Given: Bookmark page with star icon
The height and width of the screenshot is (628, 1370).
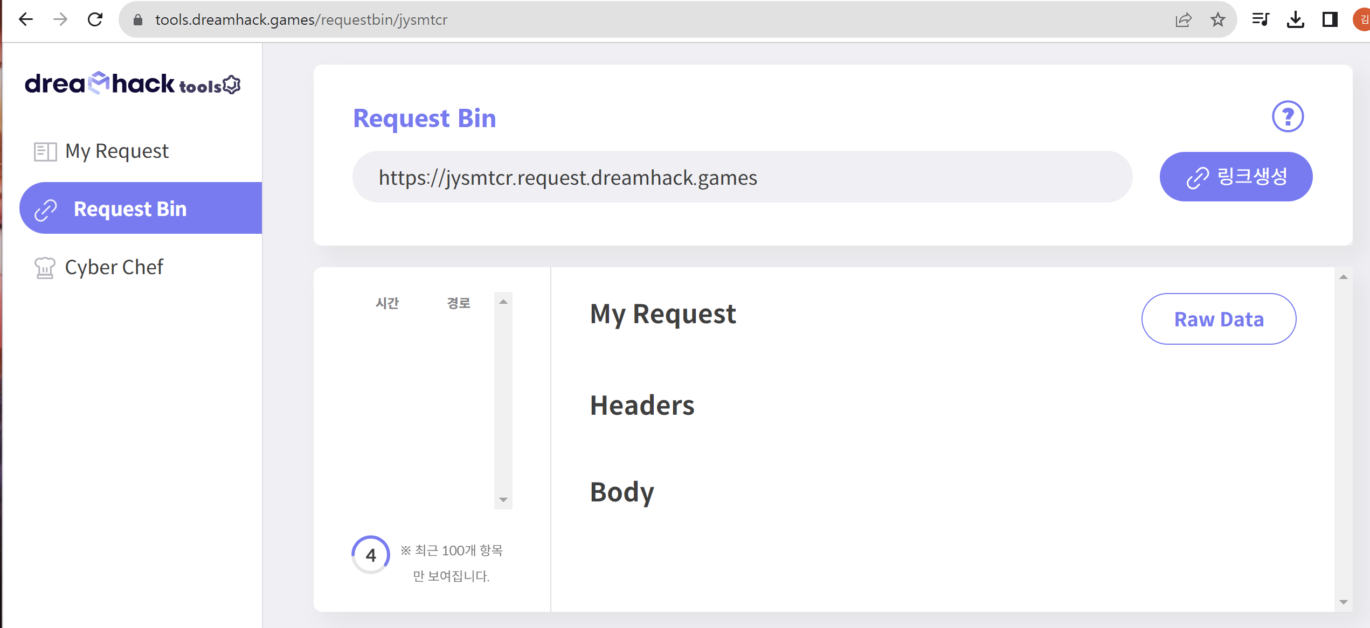Looking at the screenshot, I should pos(1217,20).
